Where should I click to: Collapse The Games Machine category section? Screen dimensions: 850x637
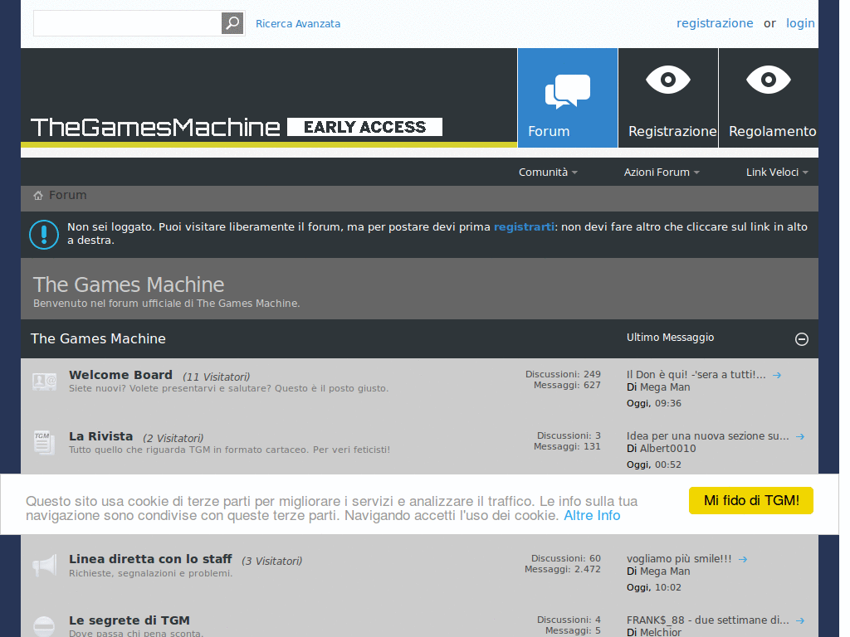tap(802, 338)
